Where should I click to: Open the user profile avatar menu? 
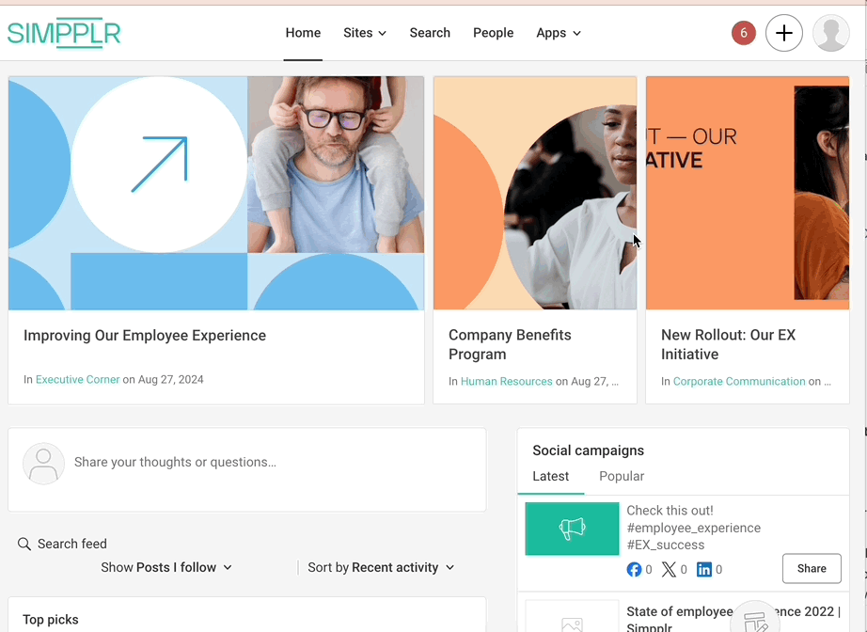click(x=830, y=33)
